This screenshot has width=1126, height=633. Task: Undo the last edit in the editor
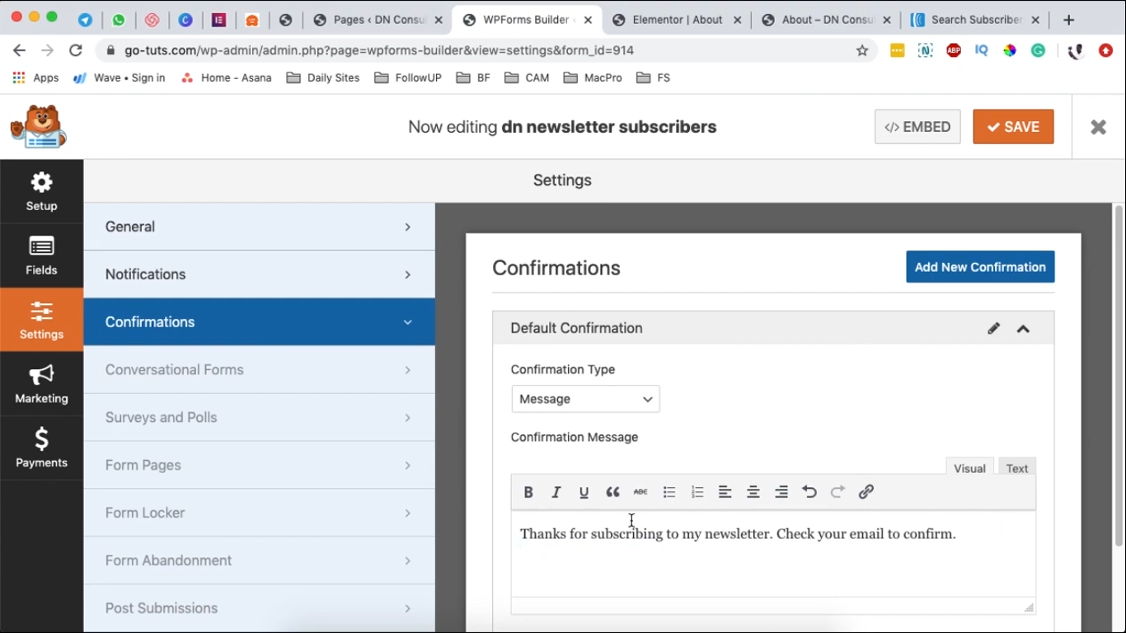[x=809, y=492]
